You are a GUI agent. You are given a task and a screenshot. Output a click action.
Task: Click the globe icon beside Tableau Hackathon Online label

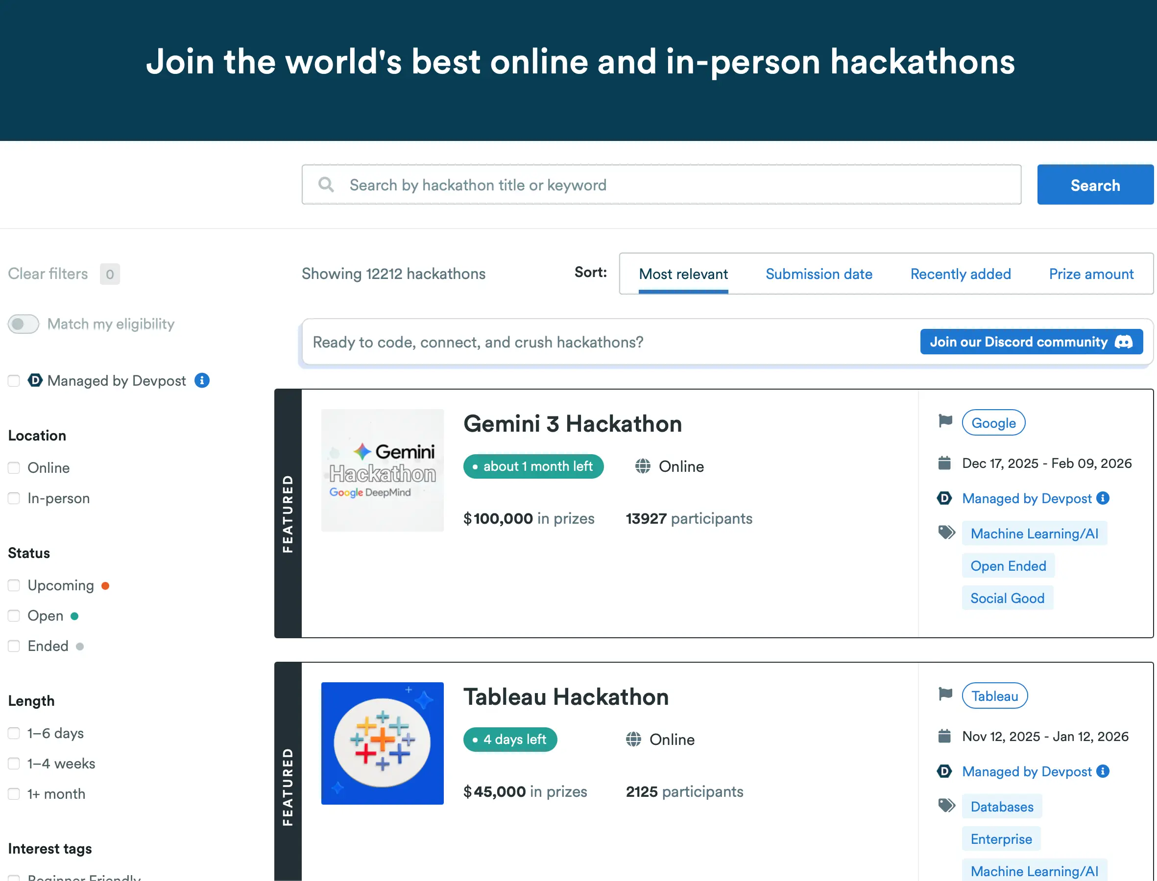(633, 740)
